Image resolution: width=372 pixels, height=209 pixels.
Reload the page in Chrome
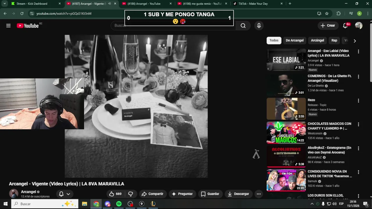[x=22, y=13]
